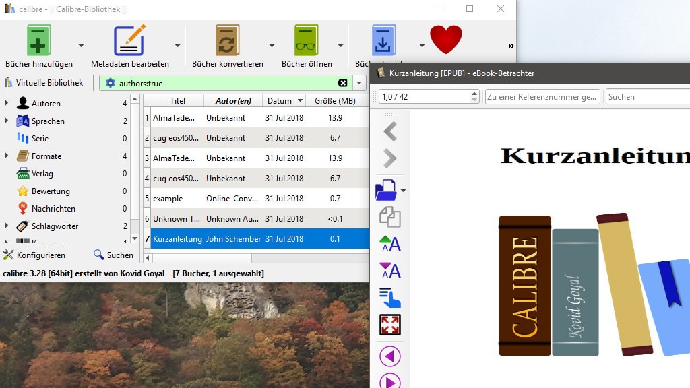The height and width of the screenshot is (388, 690).
Task: Click the Bücher öffnen glasses icon
Action: [307, 40]
